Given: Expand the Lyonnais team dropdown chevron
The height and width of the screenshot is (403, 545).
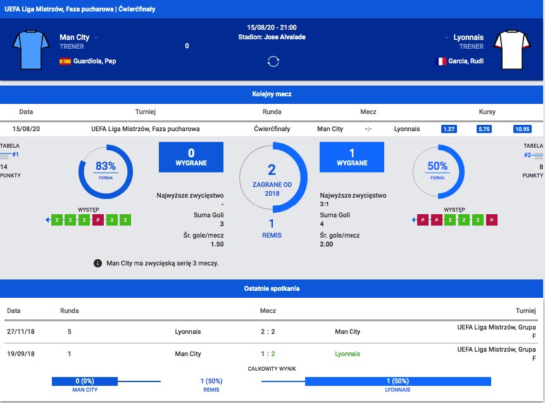Looking at the screenshot, I should [x=447, y=37].
